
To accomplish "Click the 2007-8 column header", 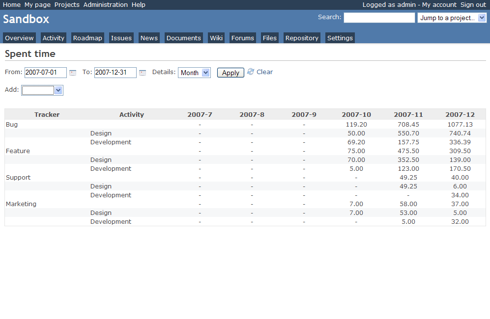I will (252, 114).
